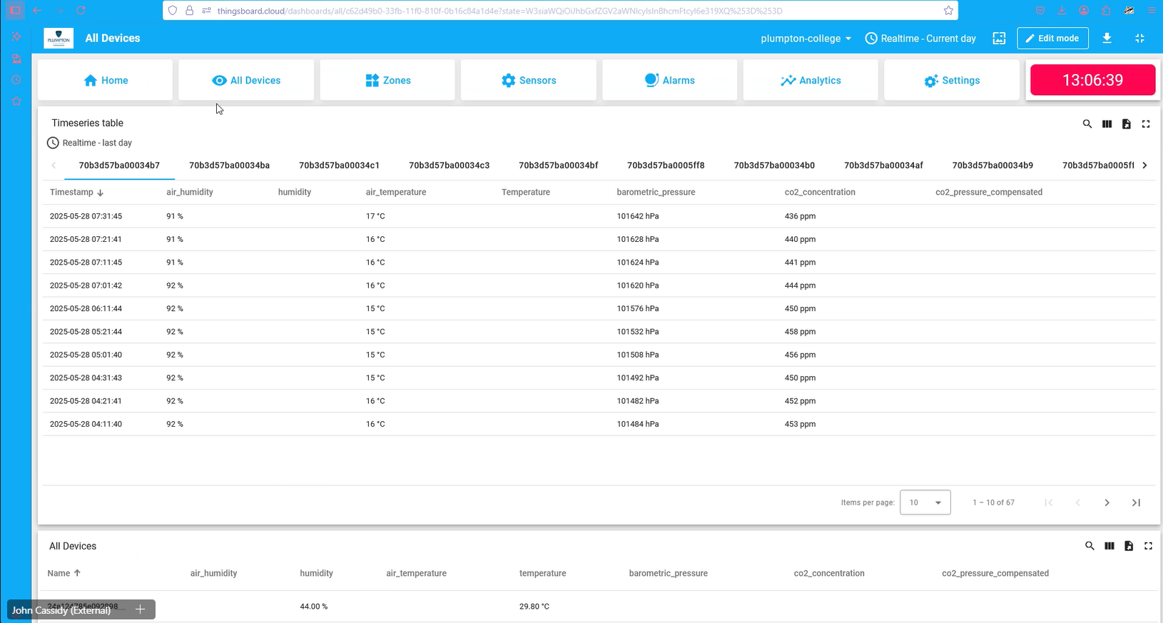Sort table by Timestamp column header
Screen dimensions: 1163x623
click(x=71, y=192)
